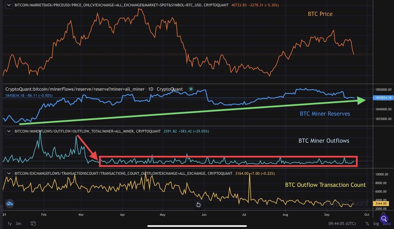The height and width of the screenshot is (229, 394).
Task: Select the 3m time range
Action: [18, 223]
